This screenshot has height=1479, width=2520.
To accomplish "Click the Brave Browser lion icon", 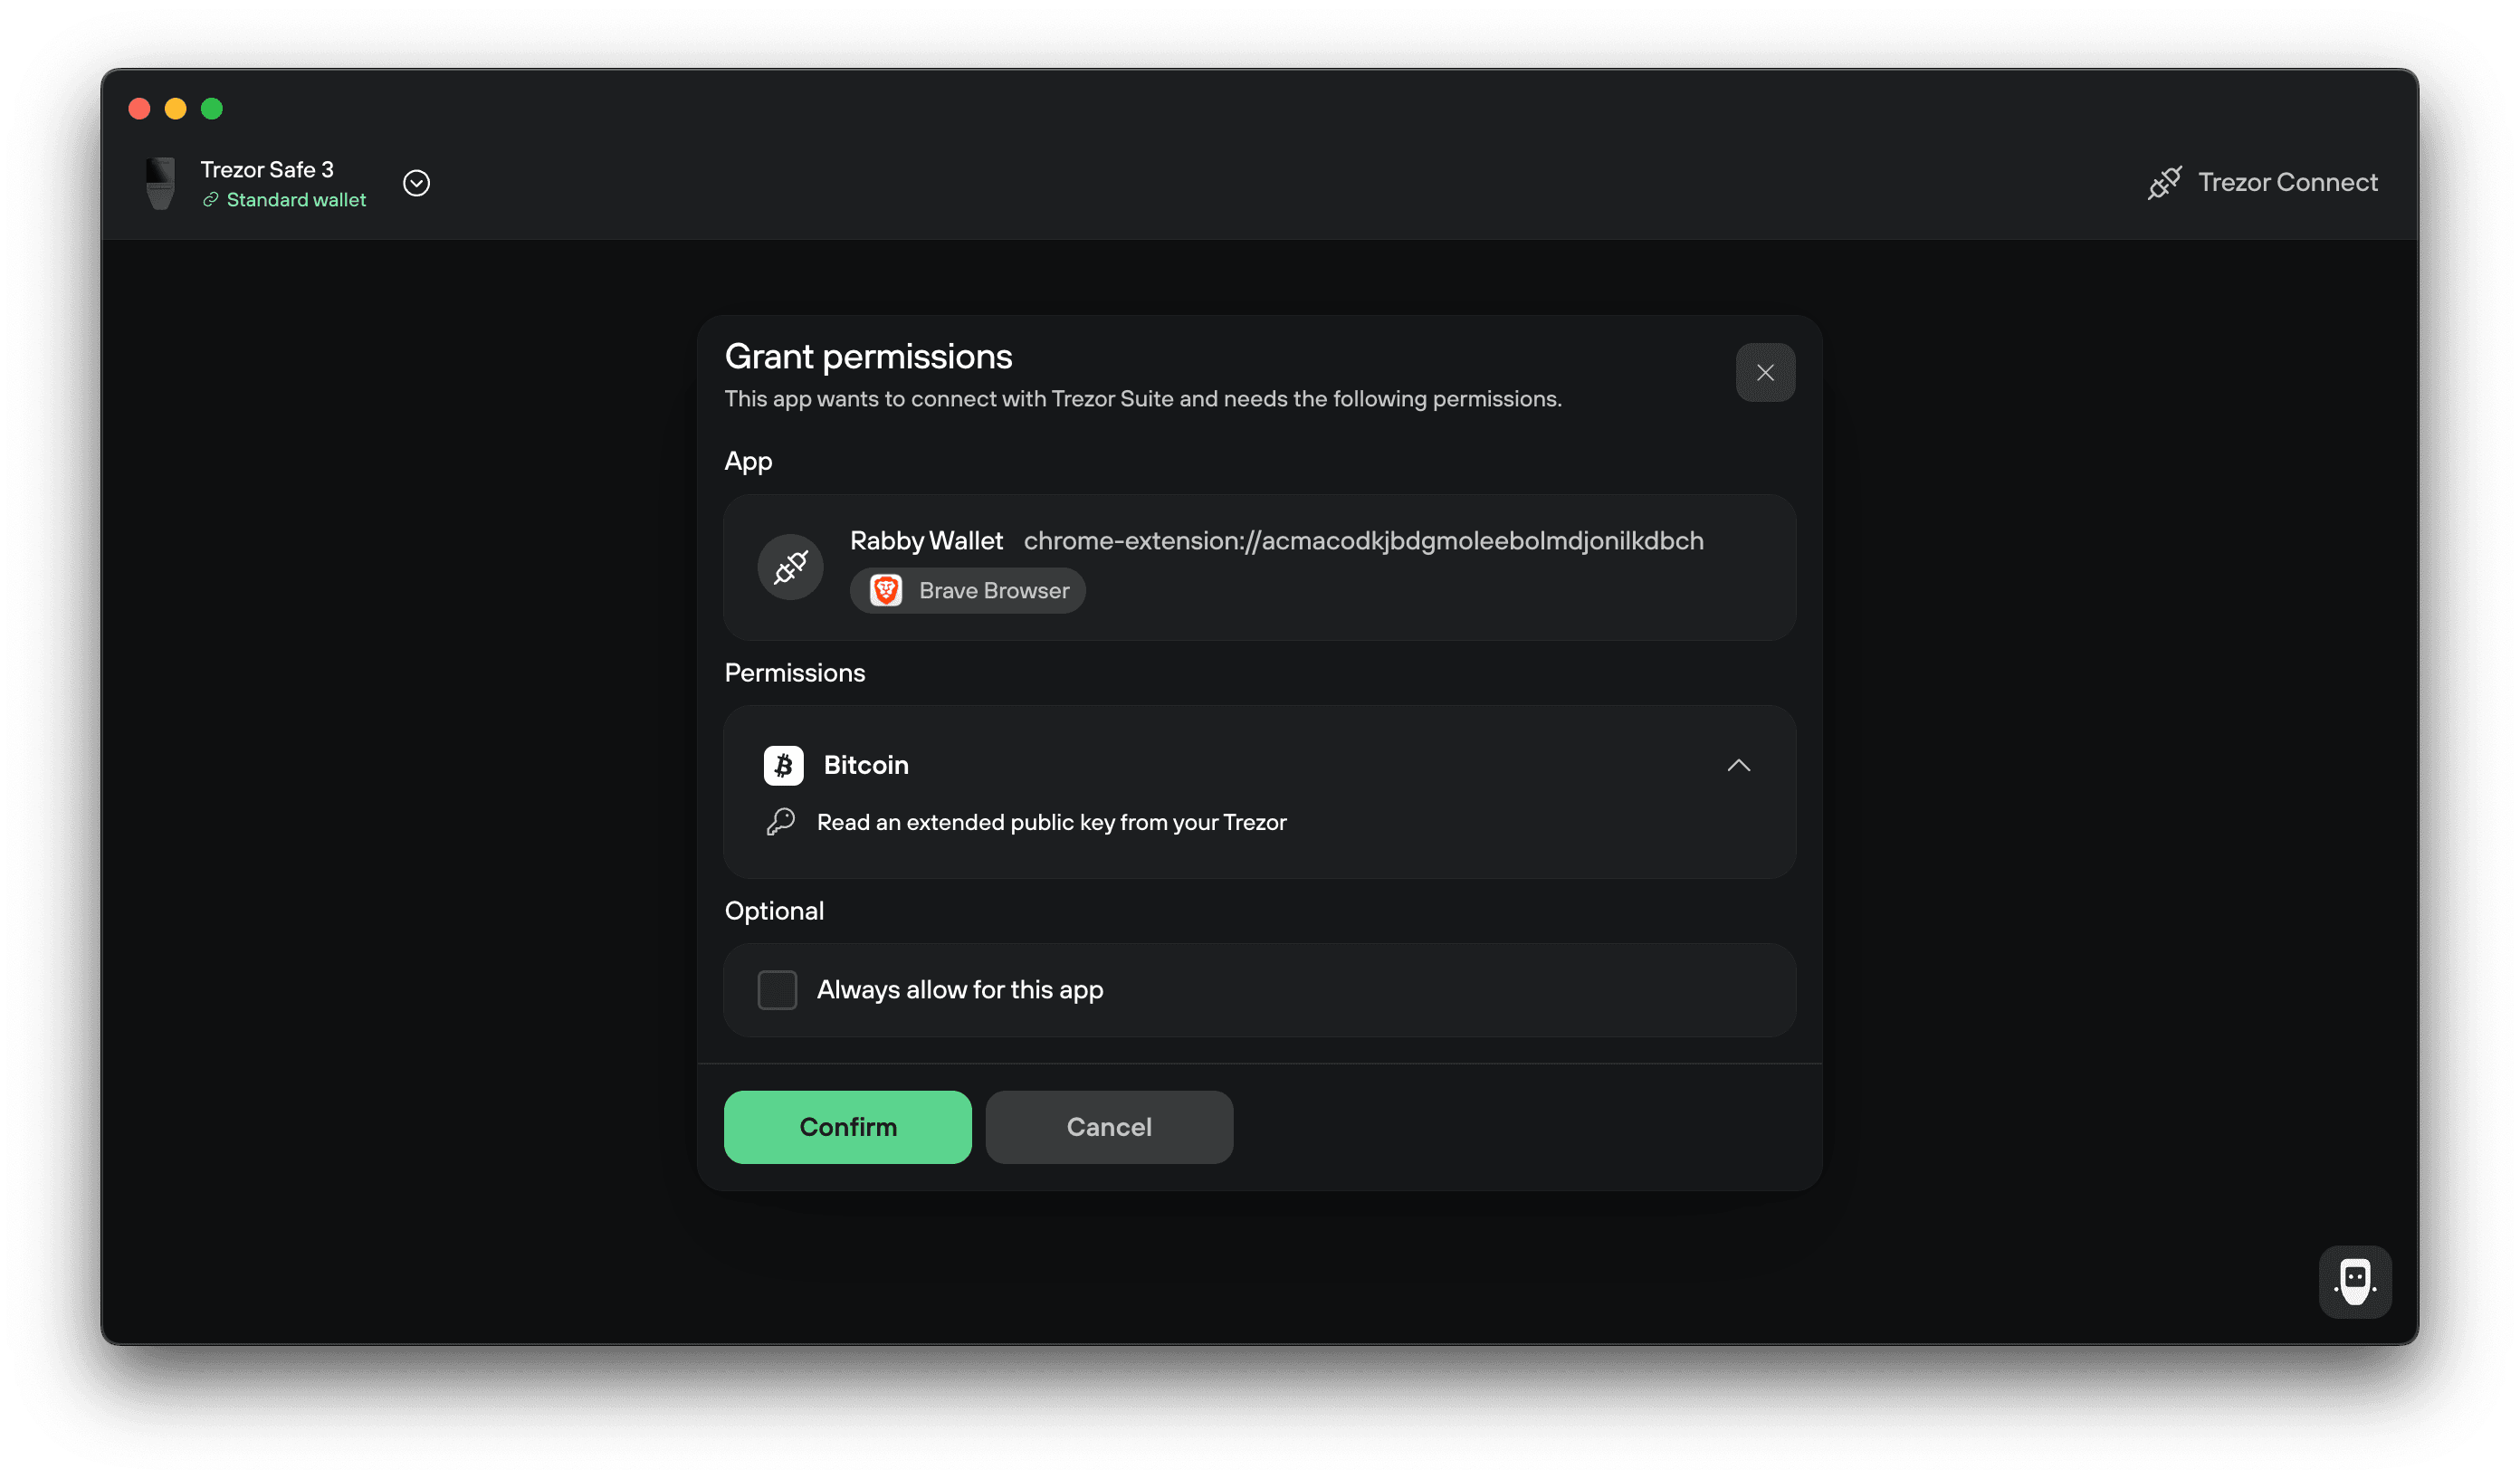I will click(885, 591).
